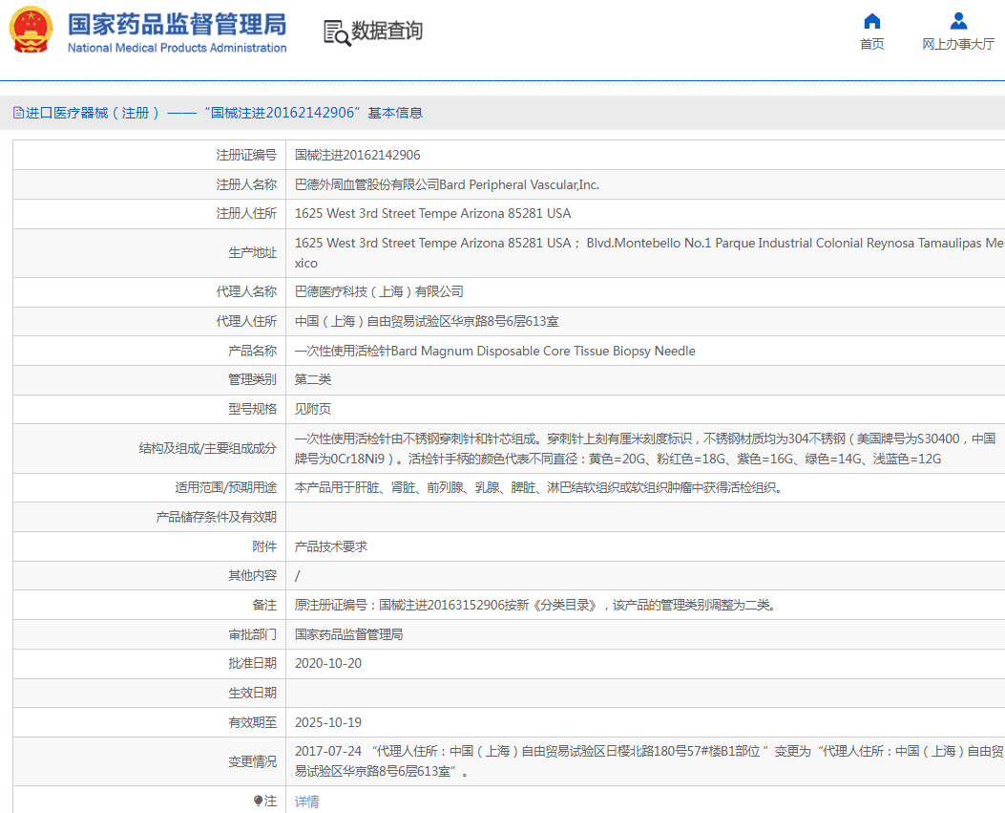Click the 附件 label

[x=264, y=546]
